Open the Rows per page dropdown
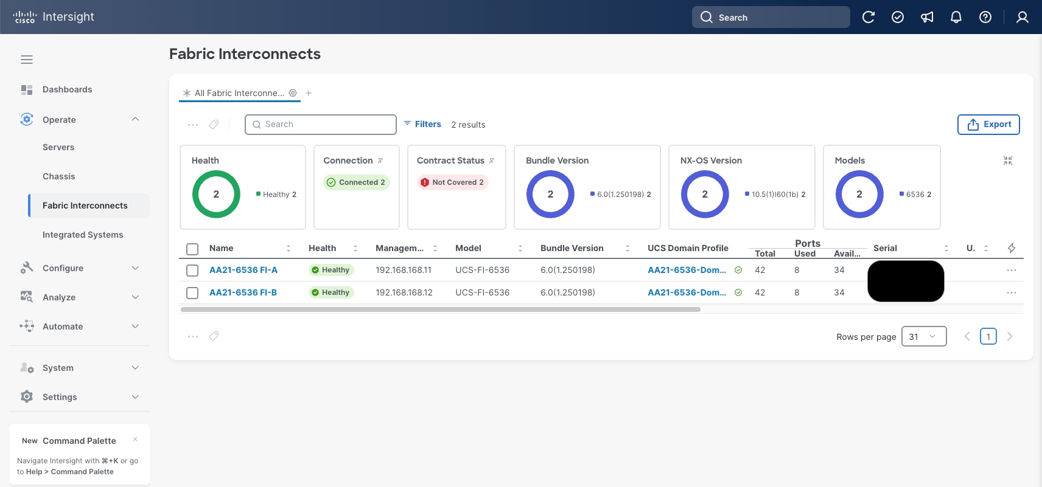Viewport: 1042px width, 487px height. pos(923,336)
